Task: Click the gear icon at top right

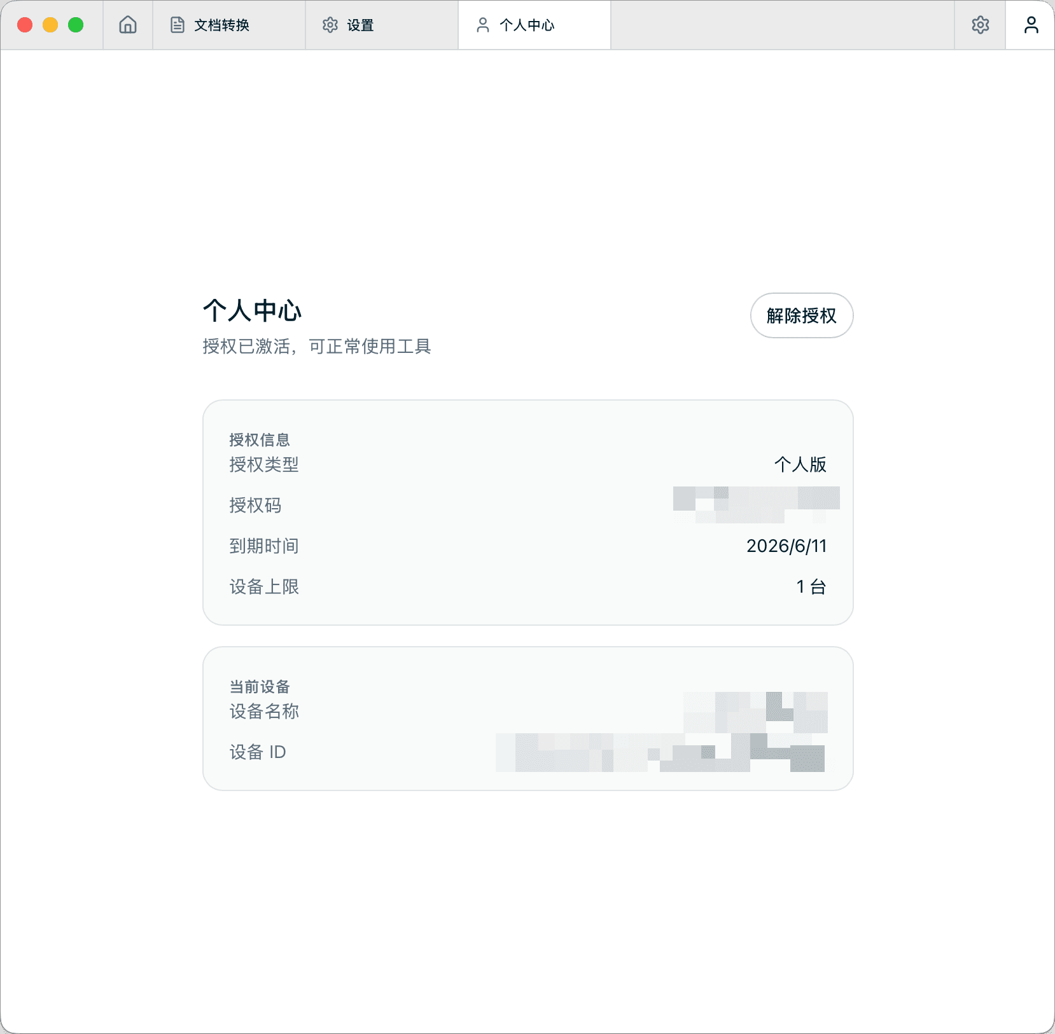Action: click(980, 25)
